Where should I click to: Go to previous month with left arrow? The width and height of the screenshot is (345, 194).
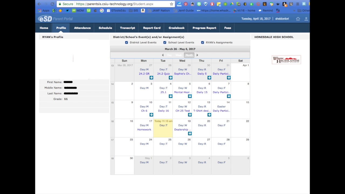[x=163, y=55]
